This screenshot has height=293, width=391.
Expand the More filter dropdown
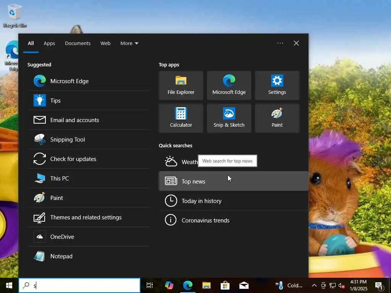coord(129,43)
